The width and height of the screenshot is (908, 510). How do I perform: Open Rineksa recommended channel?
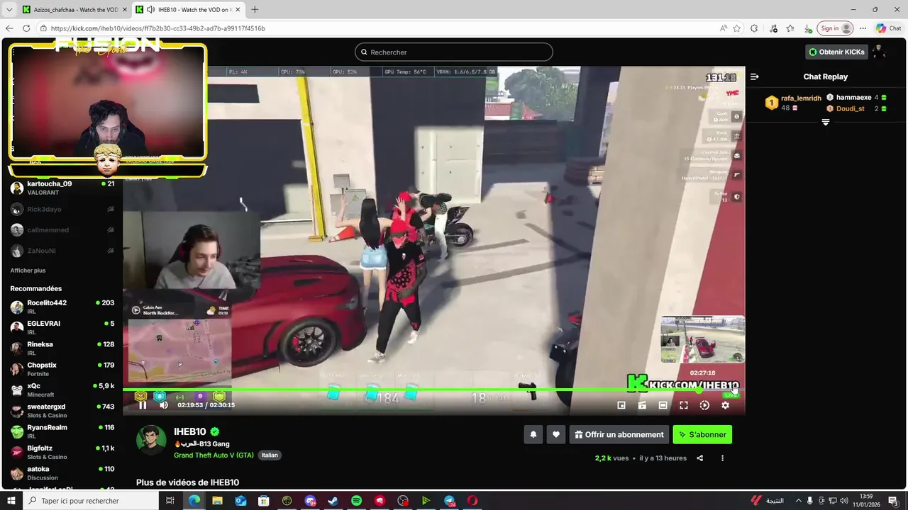62,348
